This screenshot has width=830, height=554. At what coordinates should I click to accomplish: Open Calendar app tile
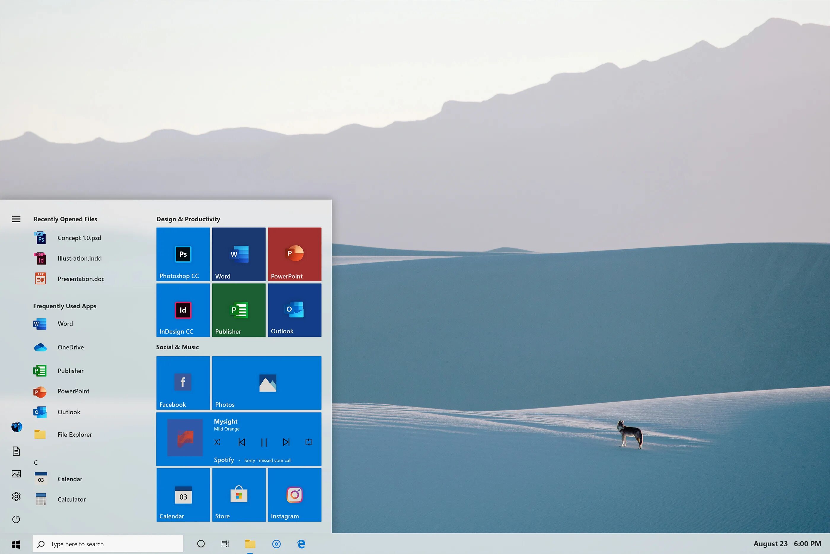tap(183, 495)
